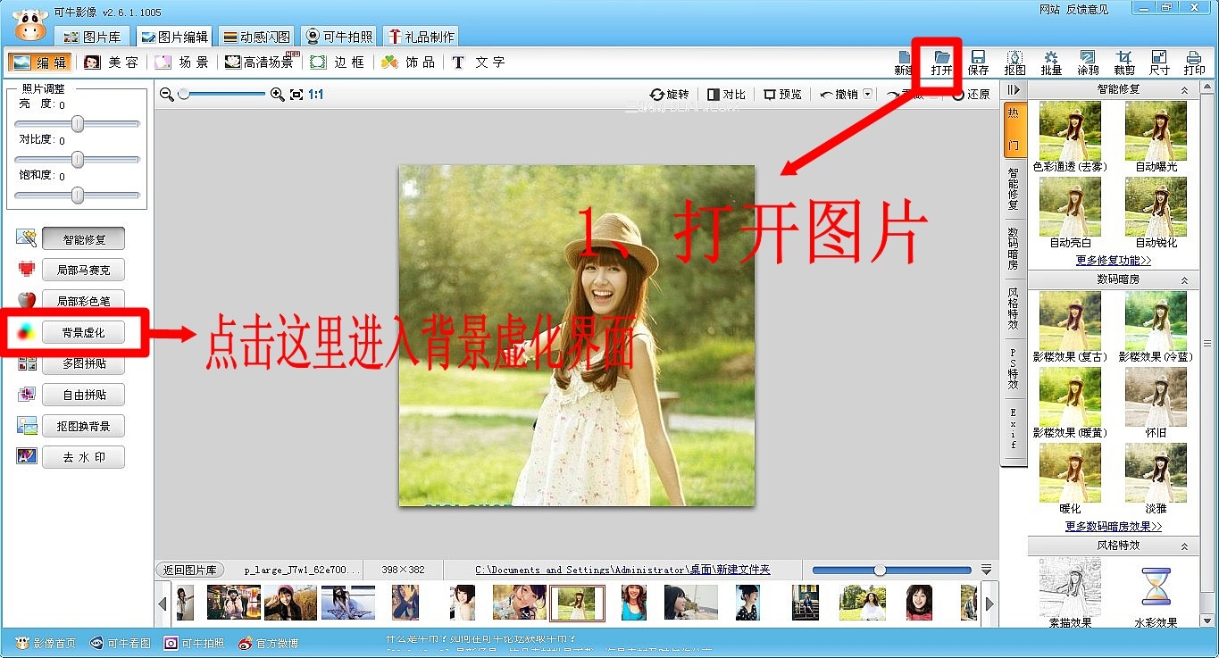Open the 撤销 undo history dropdown

click(x=868, y=94)
